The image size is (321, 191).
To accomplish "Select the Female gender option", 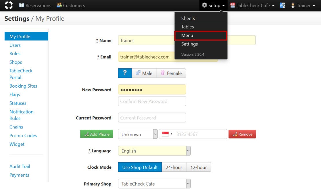I will 171,73.
